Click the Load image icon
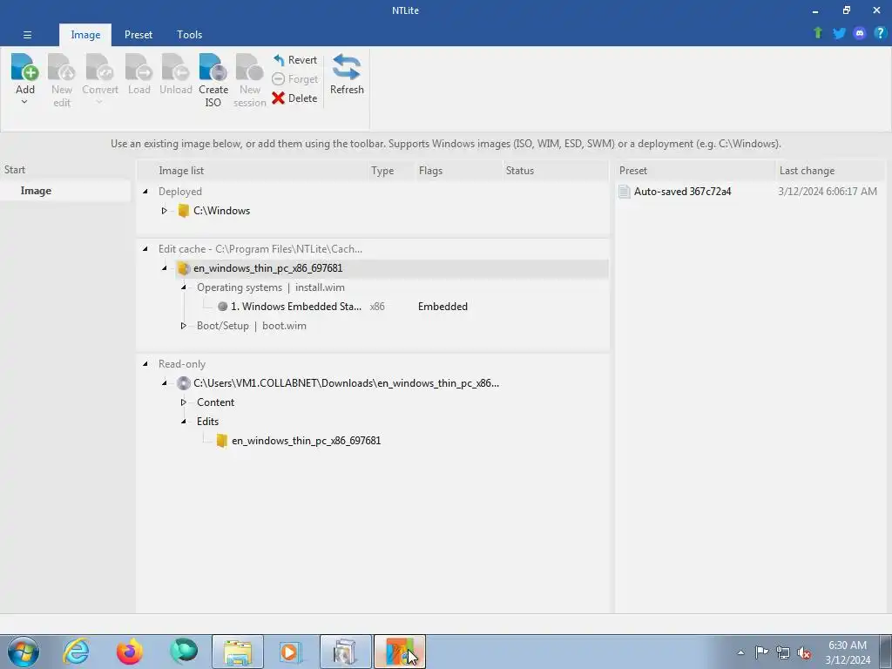 pyautogui.click(x=139, y=67)
